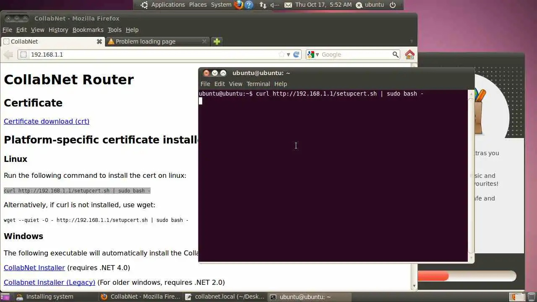Open the tab list dropdown arrow
Image resolution: width=537 pixels, height=302 pixels.
412,42
